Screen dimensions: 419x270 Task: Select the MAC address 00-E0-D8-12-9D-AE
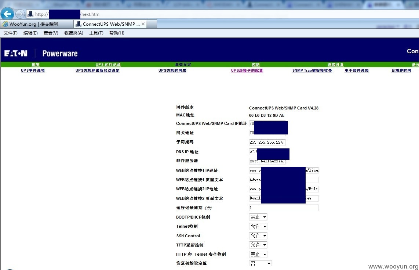267,116
